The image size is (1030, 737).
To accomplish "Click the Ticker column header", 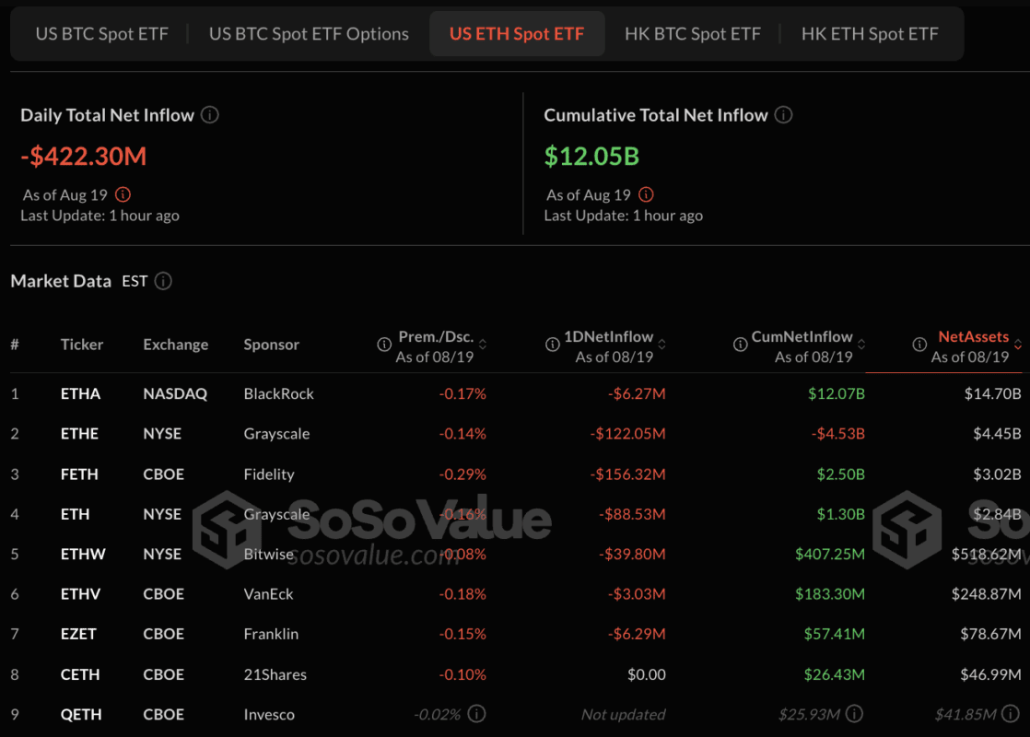I will click(x=82, y=345).
